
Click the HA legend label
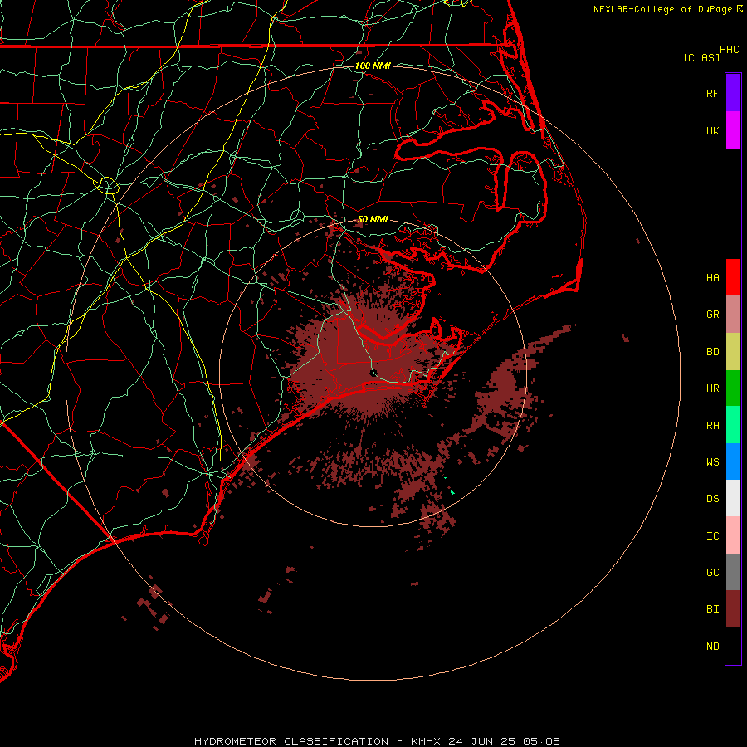click(712, 277)
